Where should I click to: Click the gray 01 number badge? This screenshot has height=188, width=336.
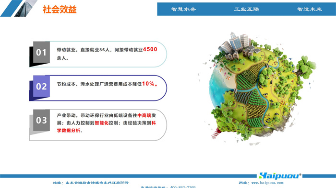pyautogui.click(x=41, y=52)
